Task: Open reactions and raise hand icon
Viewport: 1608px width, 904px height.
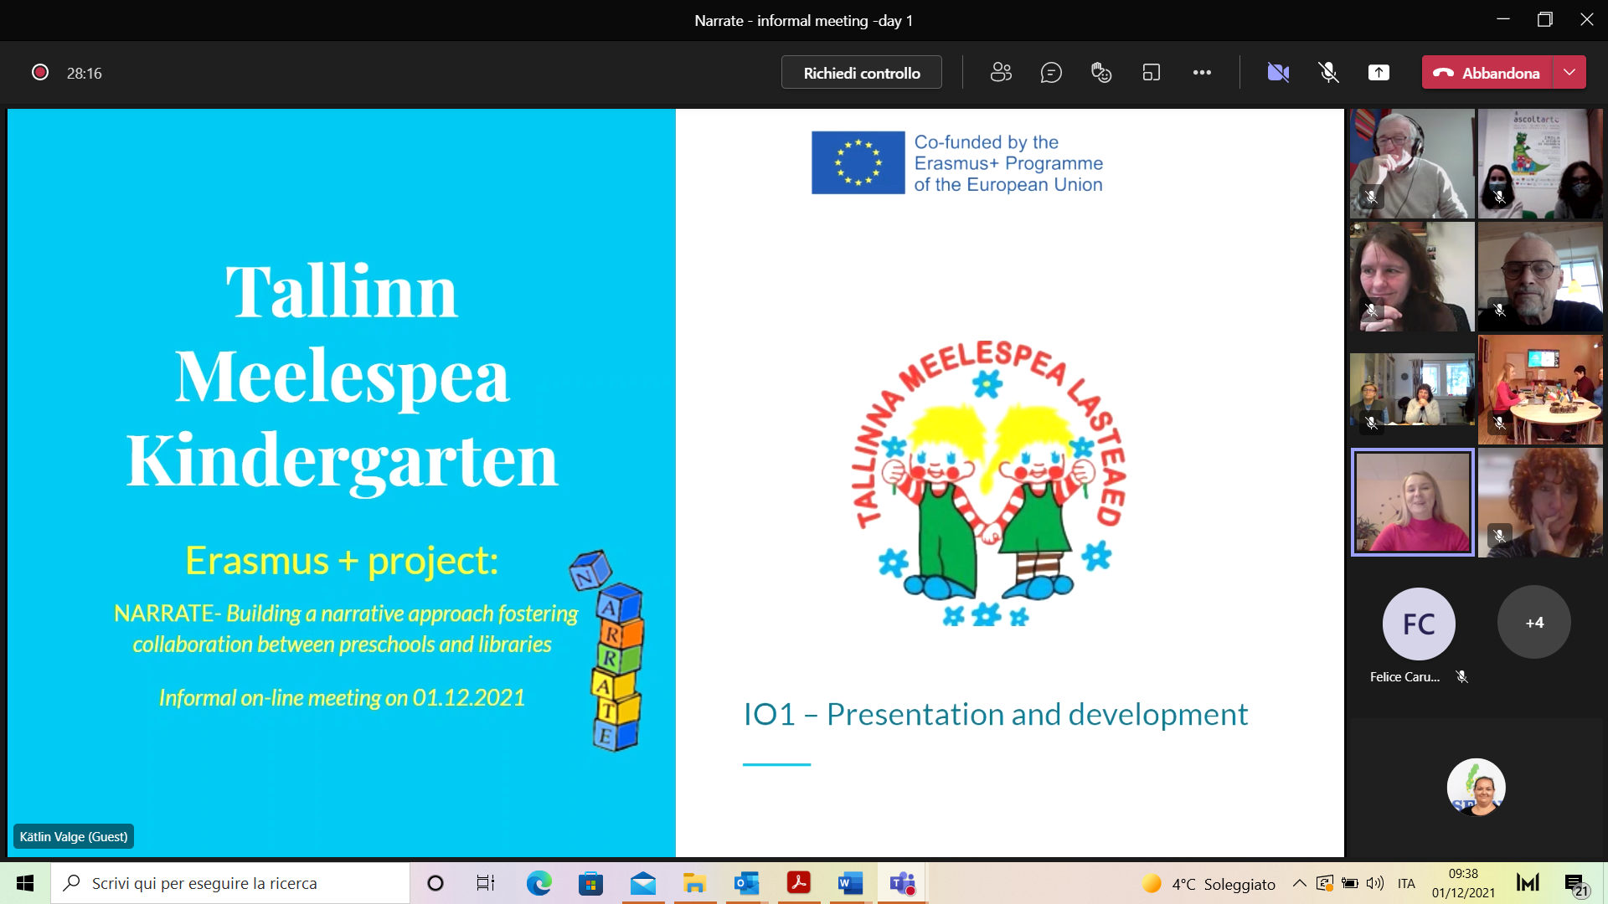Action: tap(1101, 73)
